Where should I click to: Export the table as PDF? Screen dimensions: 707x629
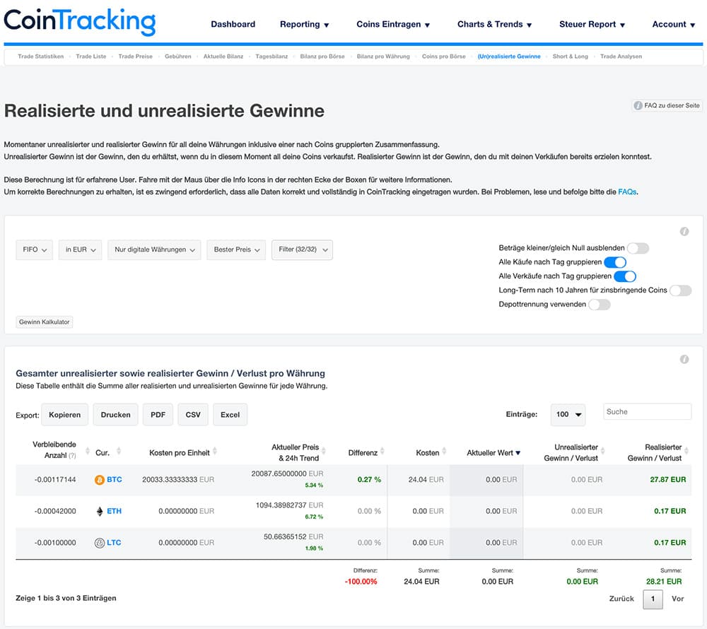158,415
